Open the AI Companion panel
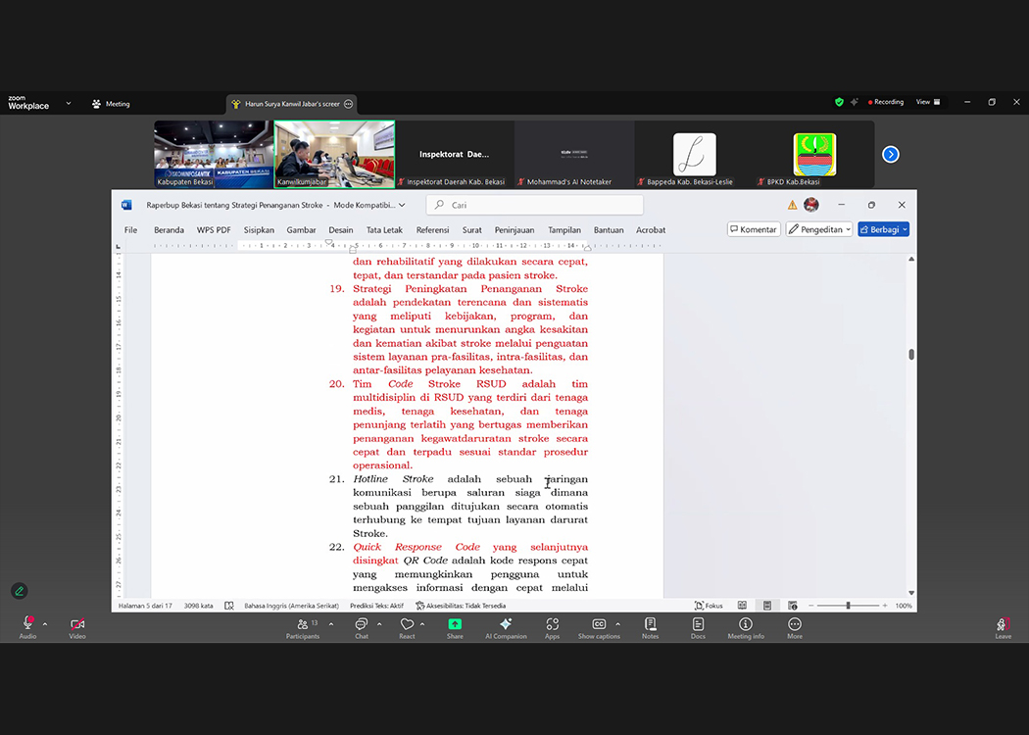Screen dimensions: 1029x735 (506, 625)
